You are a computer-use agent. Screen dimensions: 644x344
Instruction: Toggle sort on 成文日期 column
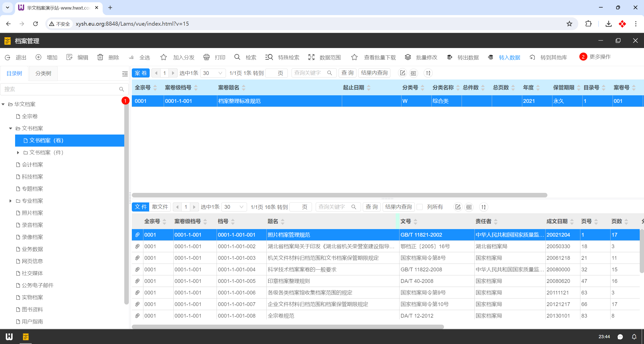[572, 222]
